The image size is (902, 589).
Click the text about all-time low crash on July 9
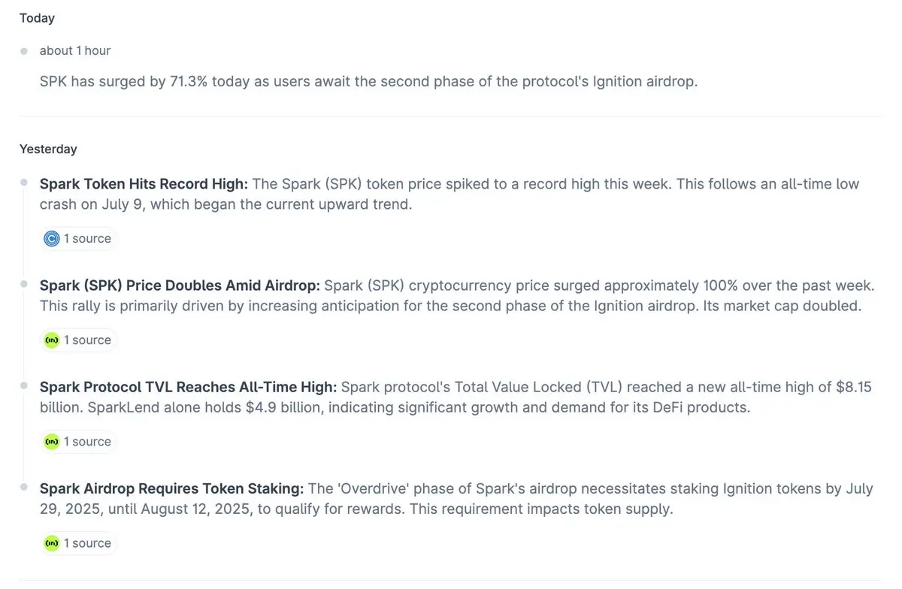(449, 195)
